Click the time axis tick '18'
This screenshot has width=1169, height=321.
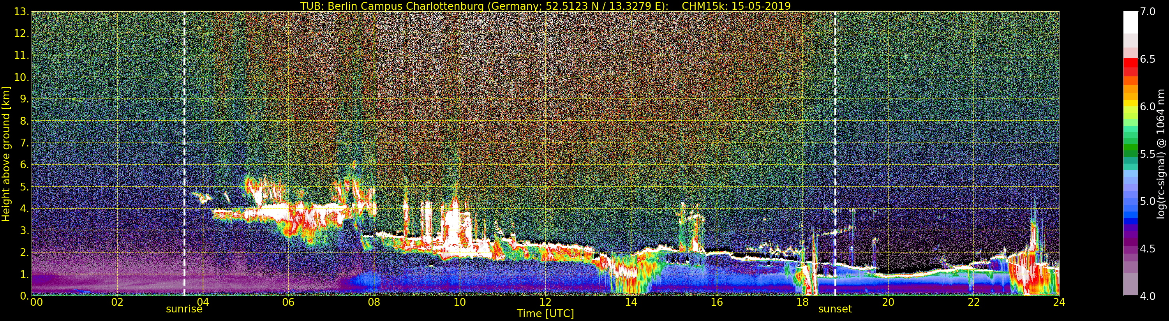802,302
